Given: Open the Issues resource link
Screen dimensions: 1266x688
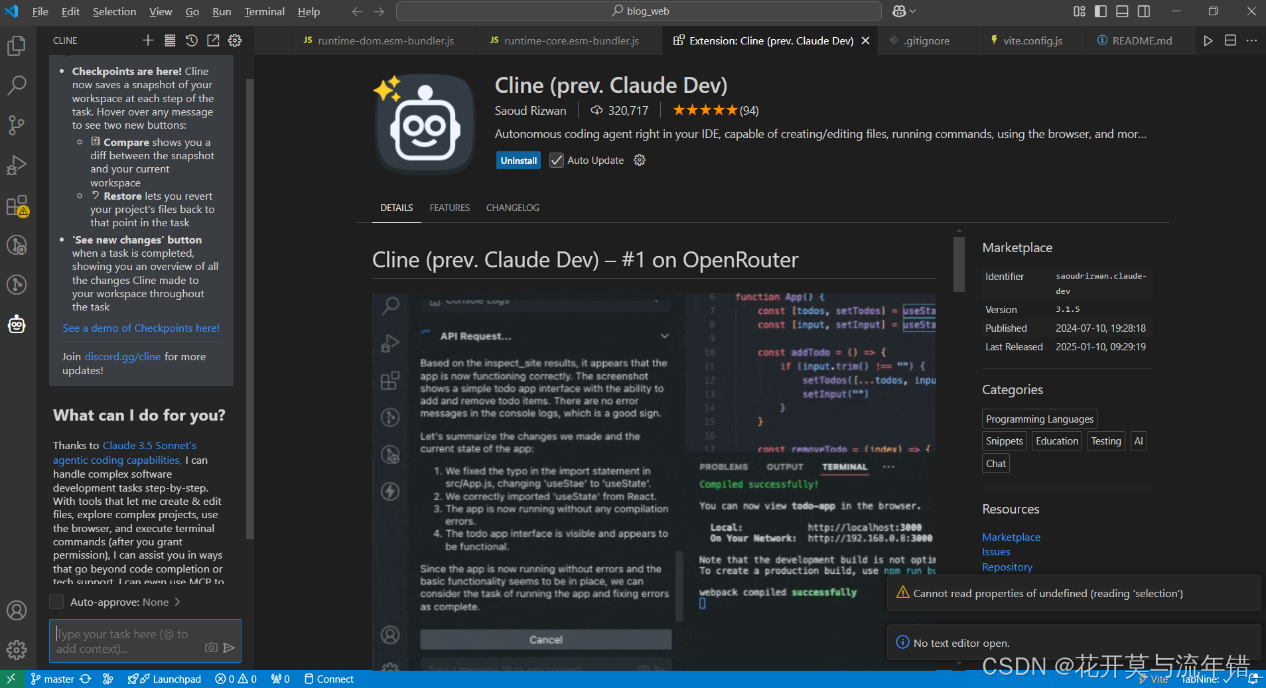Looking at the screenshot, I should 996,551.
